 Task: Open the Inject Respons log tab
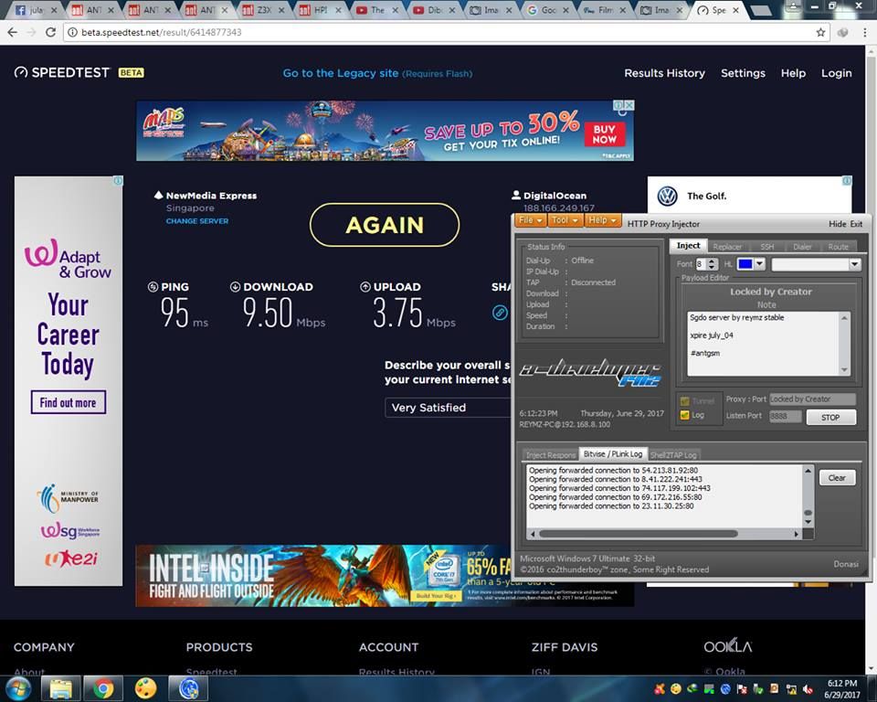[x=550, y=454]
